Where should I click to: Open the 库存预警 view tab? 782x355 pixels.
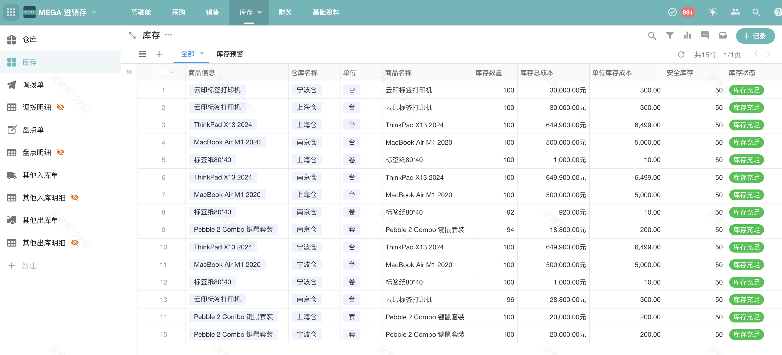229,54
